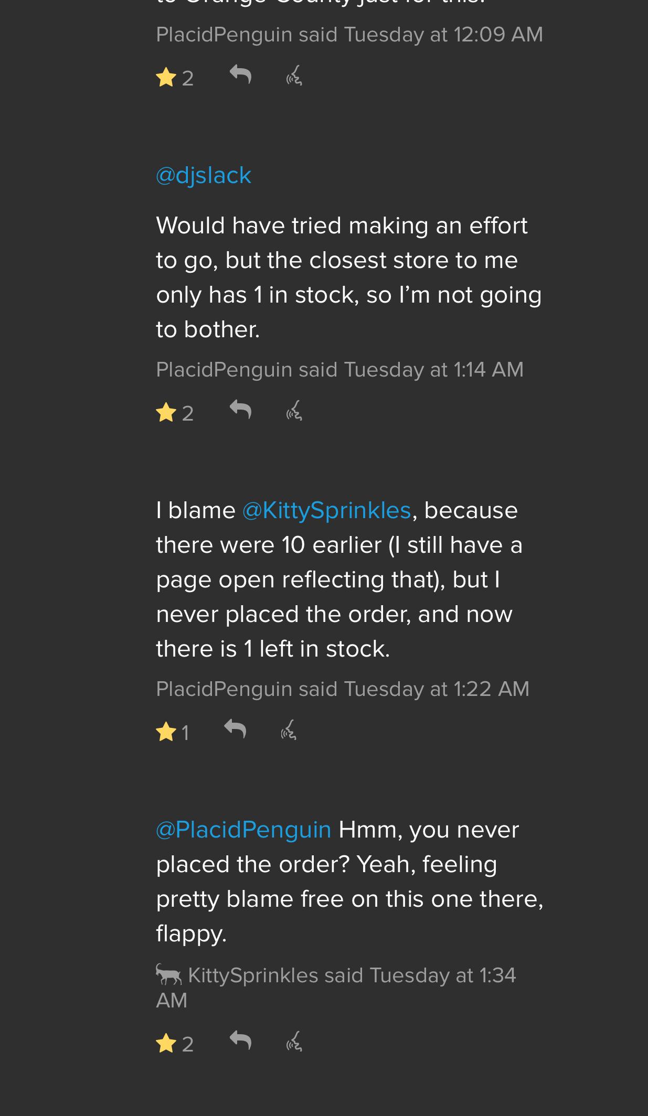Whisper icon under the 1:14 AM comment
Viewport: 648px width, 1116px height.
pyautogui.click(x=294, y=411)
